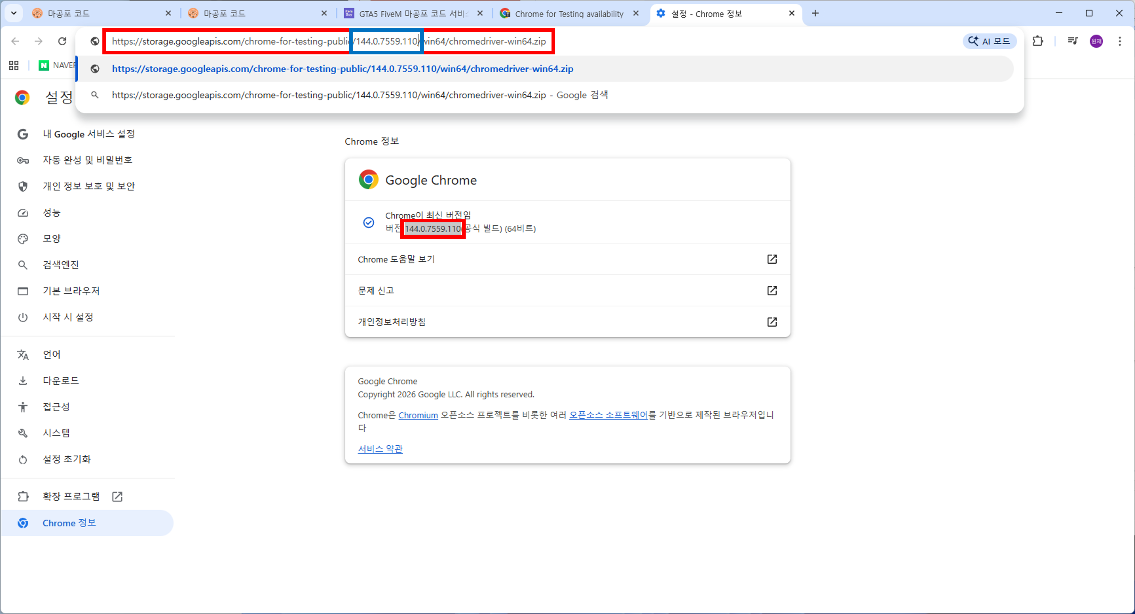The height and width of the screenshot is (614, 1135).
Task: Click the key icon for 자동 완성 및 비밀번호
Action: (x=22, y=160)
